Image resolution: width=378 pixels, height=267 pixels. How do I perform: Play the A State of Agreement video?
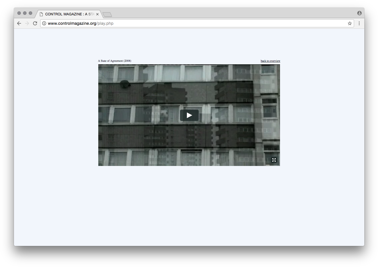[x=189, y=115]
